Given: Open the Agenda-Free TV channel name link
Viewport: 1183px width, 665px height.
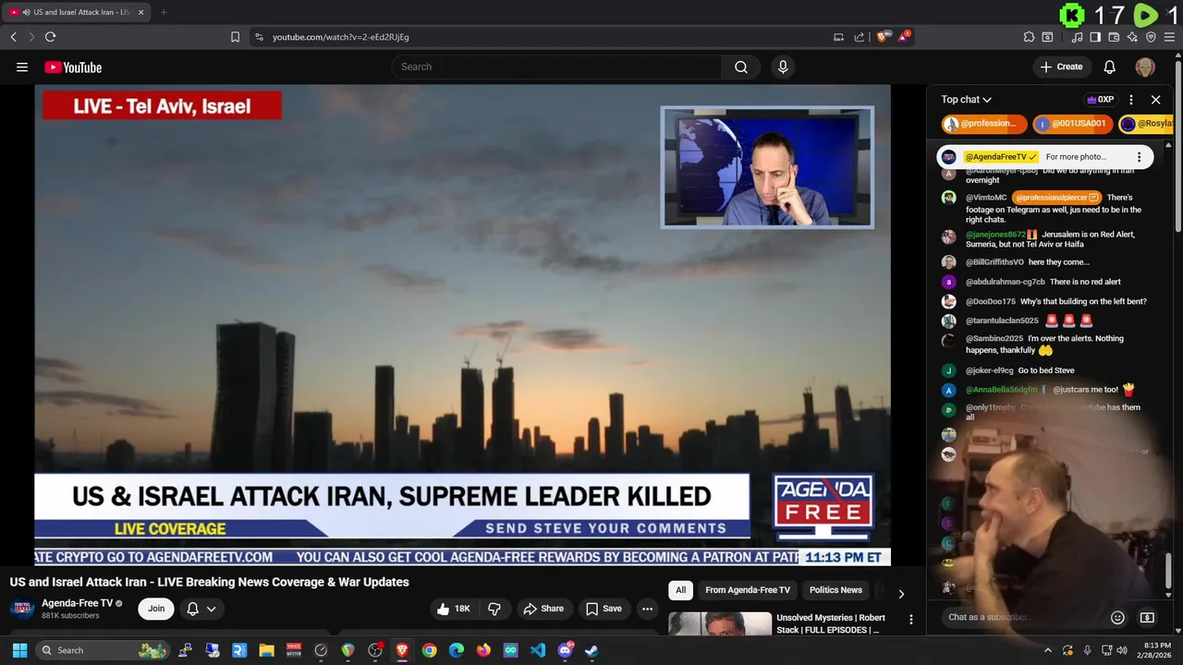Looking at the screenshot, I should (77, 603).
